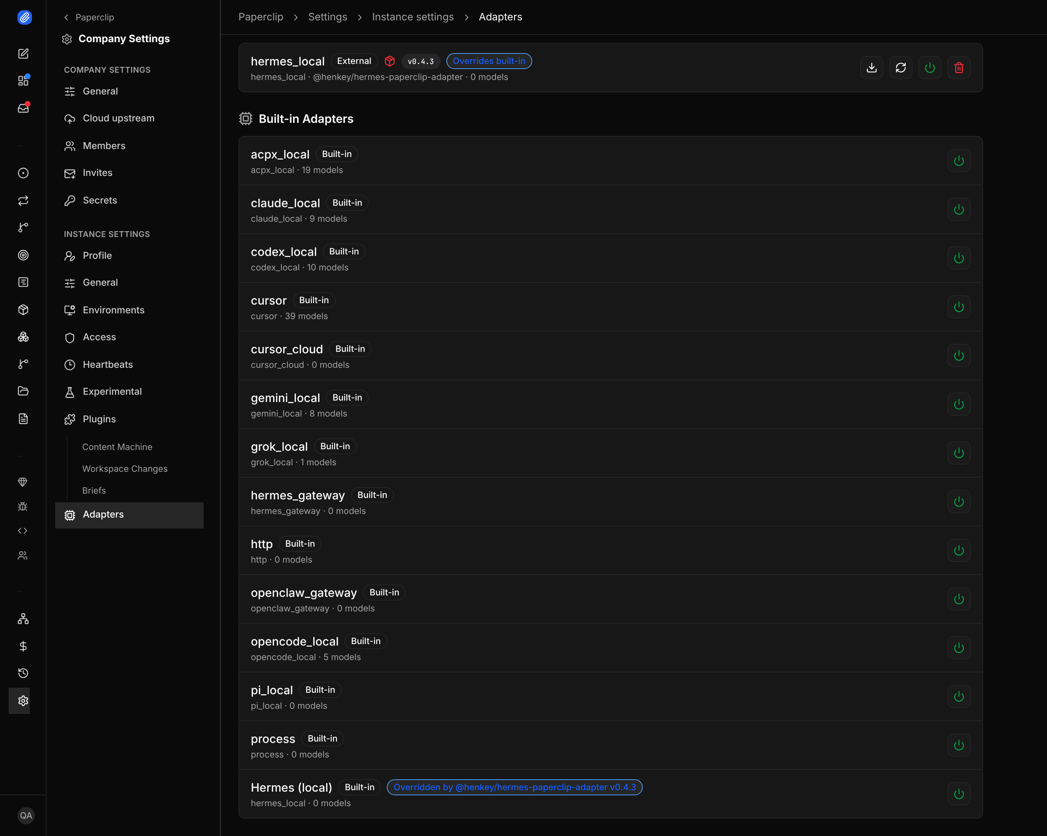Open the circle-dot issues icon in the rail
This screenshot has height=836, width=1047.
(x=23, y=173)
